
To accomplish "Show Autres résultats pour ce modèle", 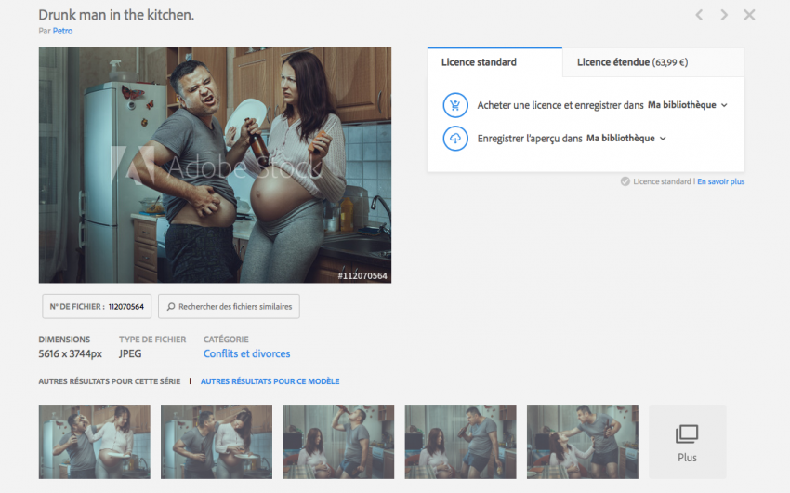I will (x=270, y=381).
